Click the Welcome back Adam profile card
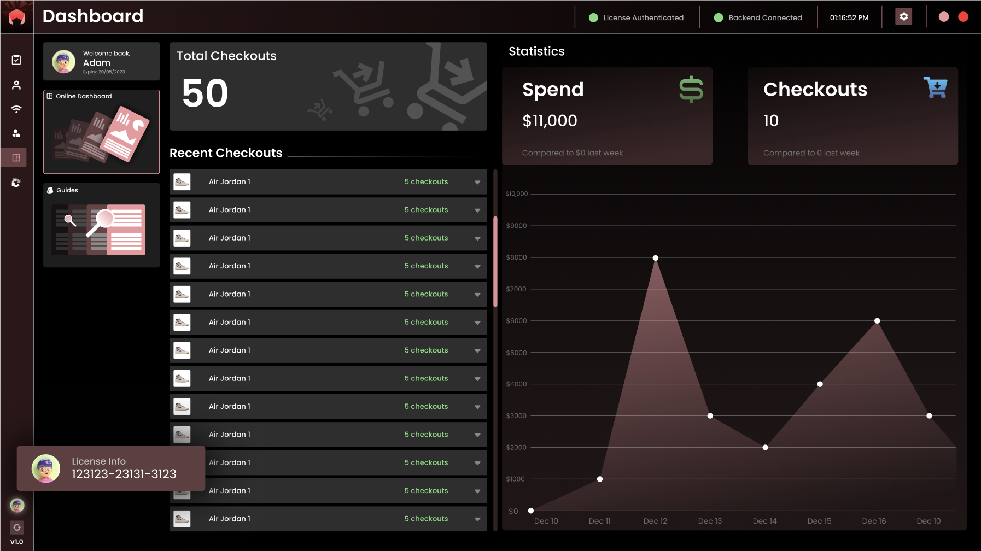The width and height of the screenshot is (981, 551). click(101, 62)
